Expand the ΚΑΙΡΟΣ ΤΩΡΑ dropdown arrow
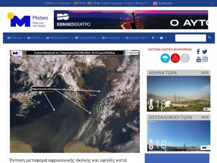Screen dimensions: 217x163 tap(149, 38)
